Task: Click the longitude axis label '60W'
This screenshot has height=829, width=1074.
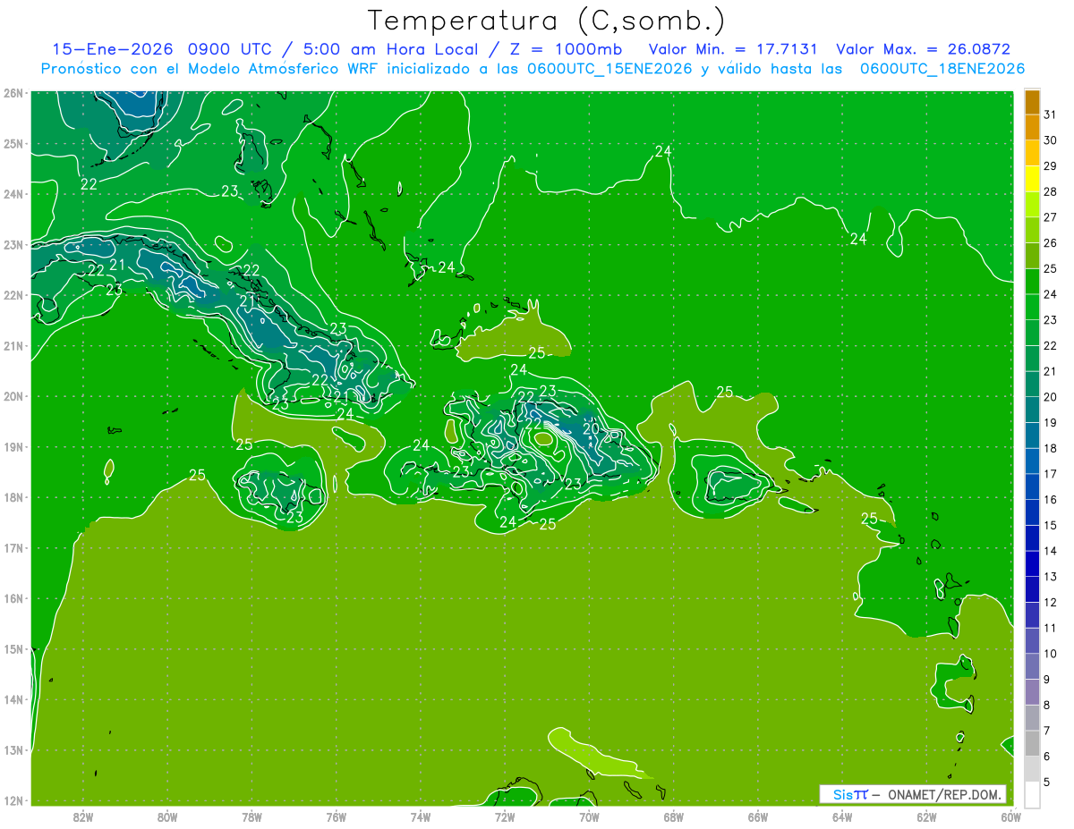Action: [1011, 816]
